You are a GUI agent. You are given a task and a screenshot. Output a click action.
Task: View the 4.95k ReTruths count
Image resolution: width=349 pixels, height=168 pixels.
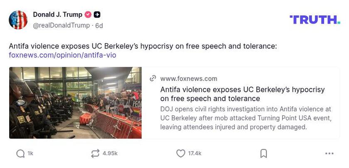[110, 154]
